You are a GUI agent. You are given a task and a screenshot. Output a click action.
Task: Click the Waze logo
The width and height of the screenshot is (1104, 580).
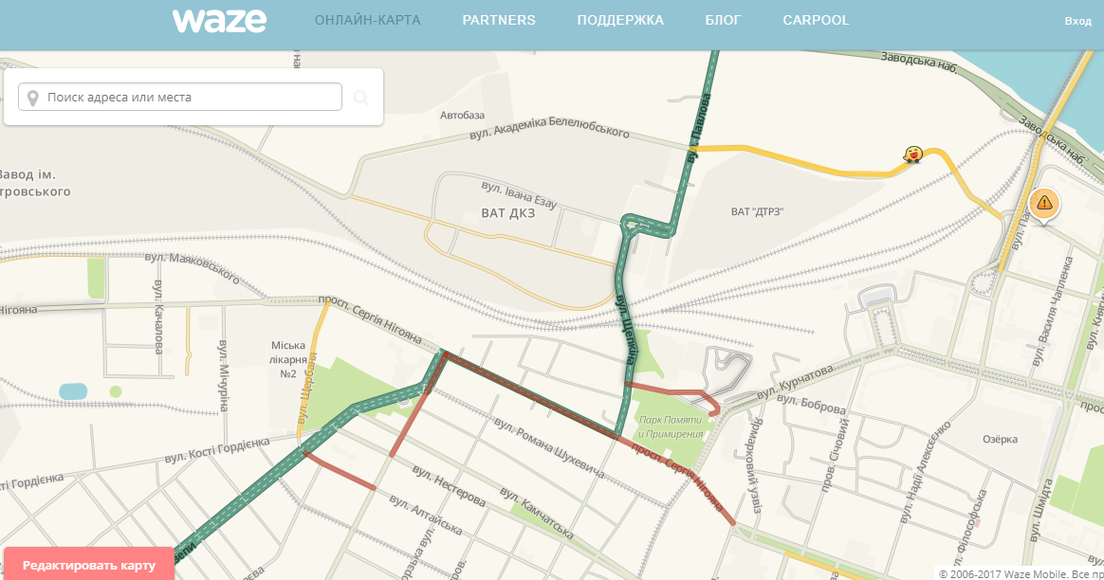(x=219, y=20)
